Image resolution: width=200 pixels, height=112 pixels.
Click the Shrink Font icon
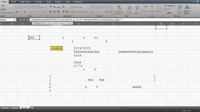pyautogui.click(x=45, y=7)
